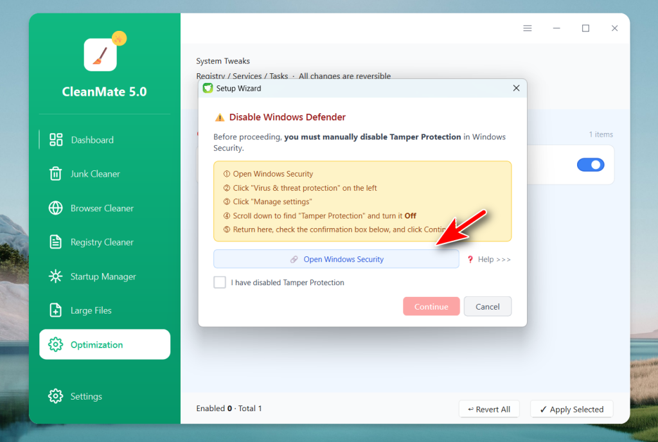Click the Registry Cleaner document icon
The width and height of the screenshot is (658, 442).
coord(56,242)
